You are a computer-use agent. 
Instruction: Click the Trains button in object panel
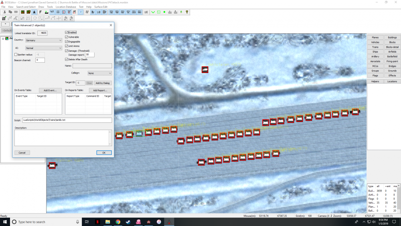click(375, 47)
